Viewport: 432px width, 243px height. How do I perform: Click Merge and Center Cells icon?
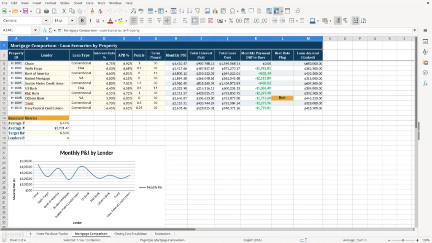click(194, 21)
